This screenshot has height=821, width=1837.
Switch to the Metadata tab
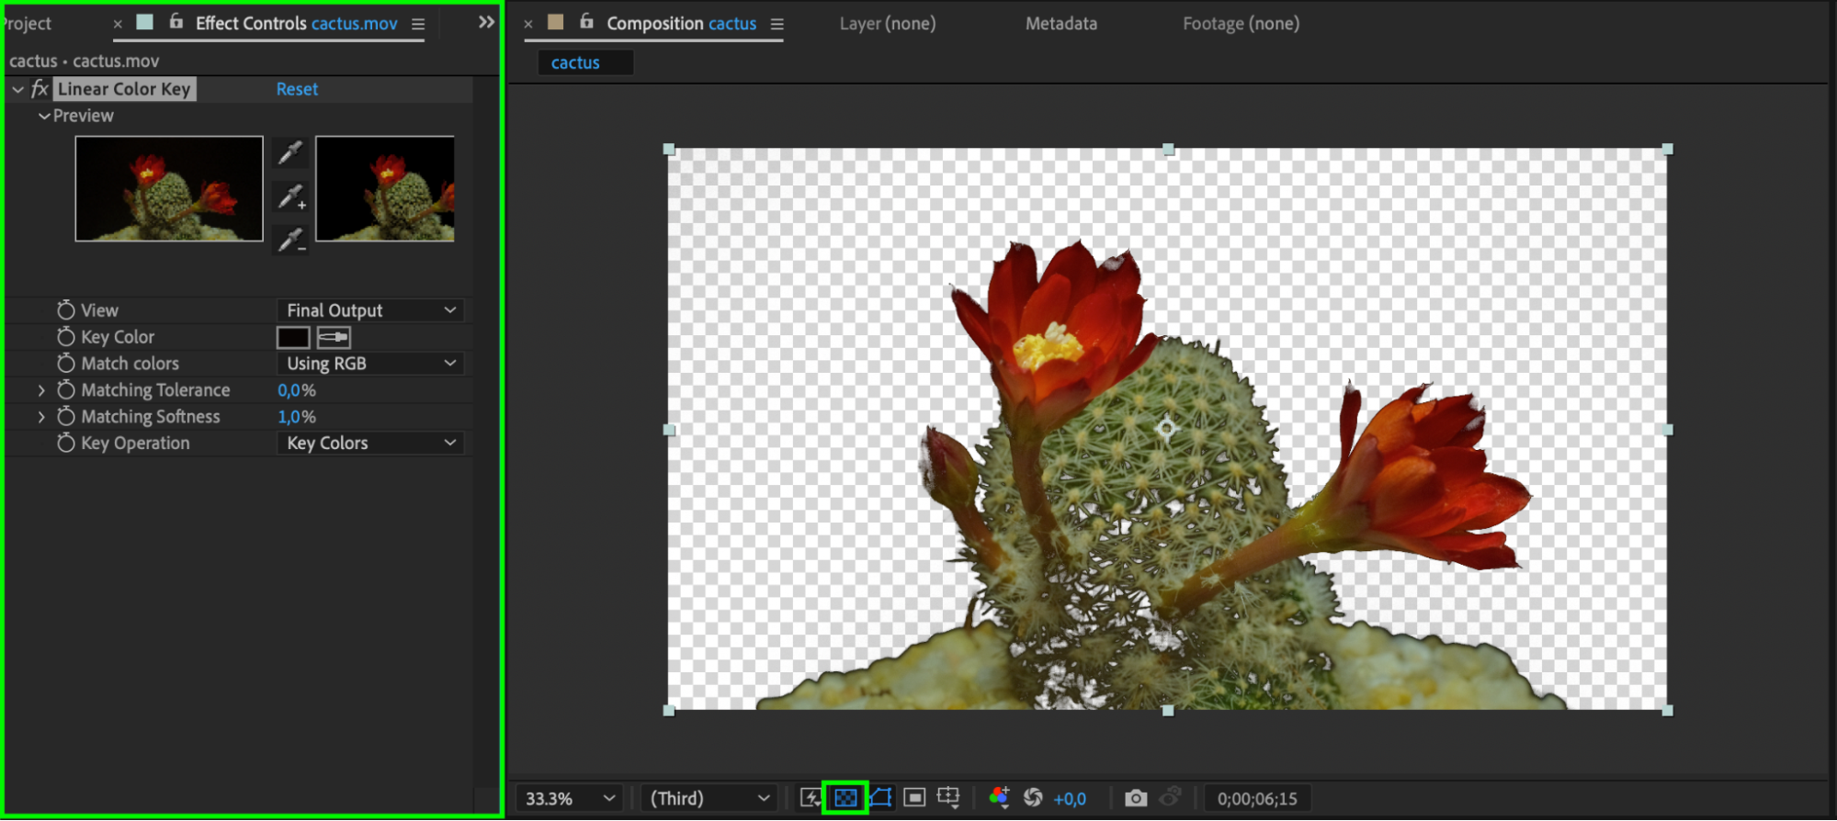pyautogui.click(x=1060, y=24)
